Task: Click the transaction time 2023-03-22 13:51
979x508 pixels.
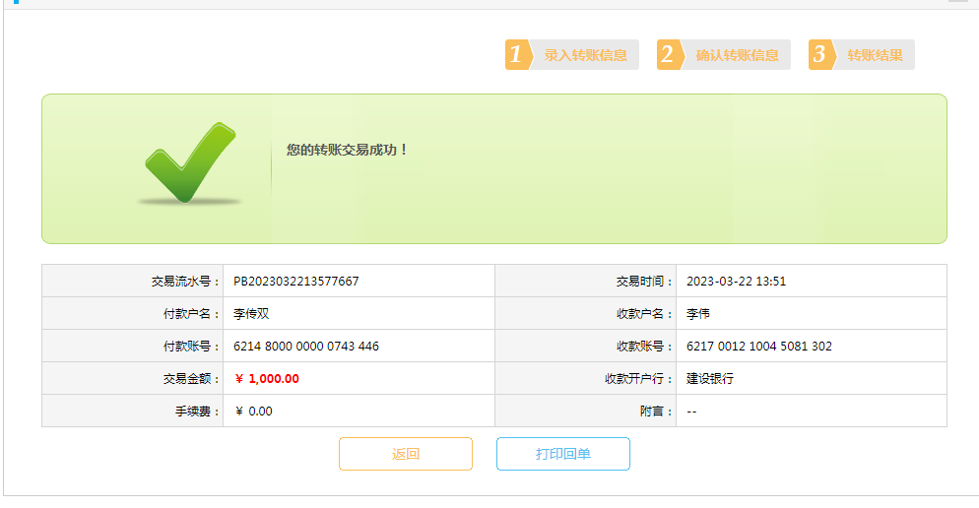Action: tap(736, 282)
